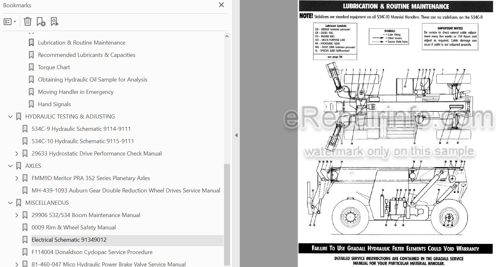
Task: Expand 29906 532/534 Boom Maintenance Manual
Action: click(x=17, y=215)
